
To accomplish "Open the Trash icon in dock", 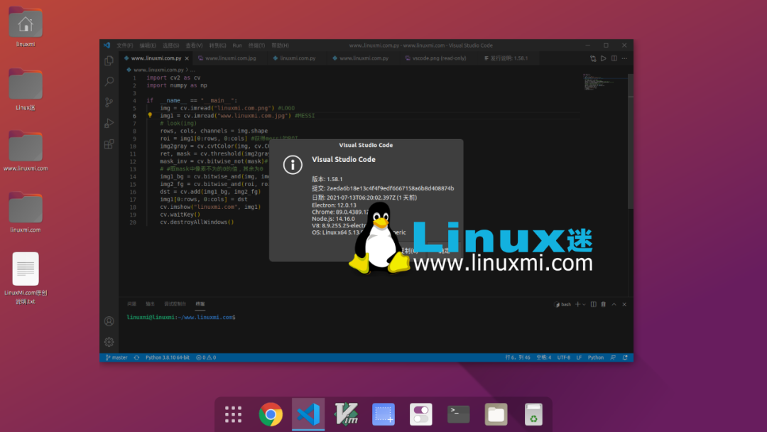I will tap(533, 414).
